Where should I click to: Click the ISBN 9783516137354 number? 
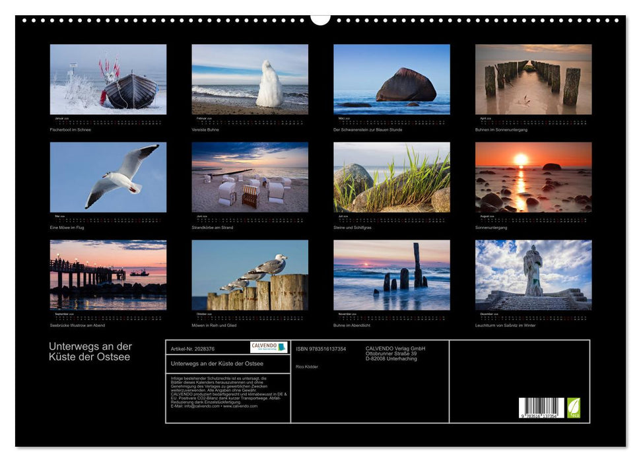[320, 348]
